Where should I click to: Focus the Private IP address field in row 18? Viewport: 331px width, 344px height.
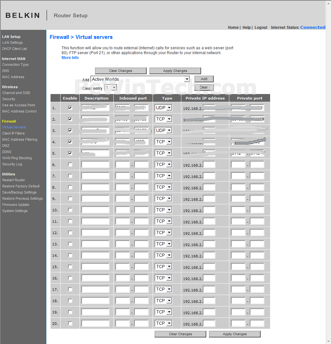[209, 301]
